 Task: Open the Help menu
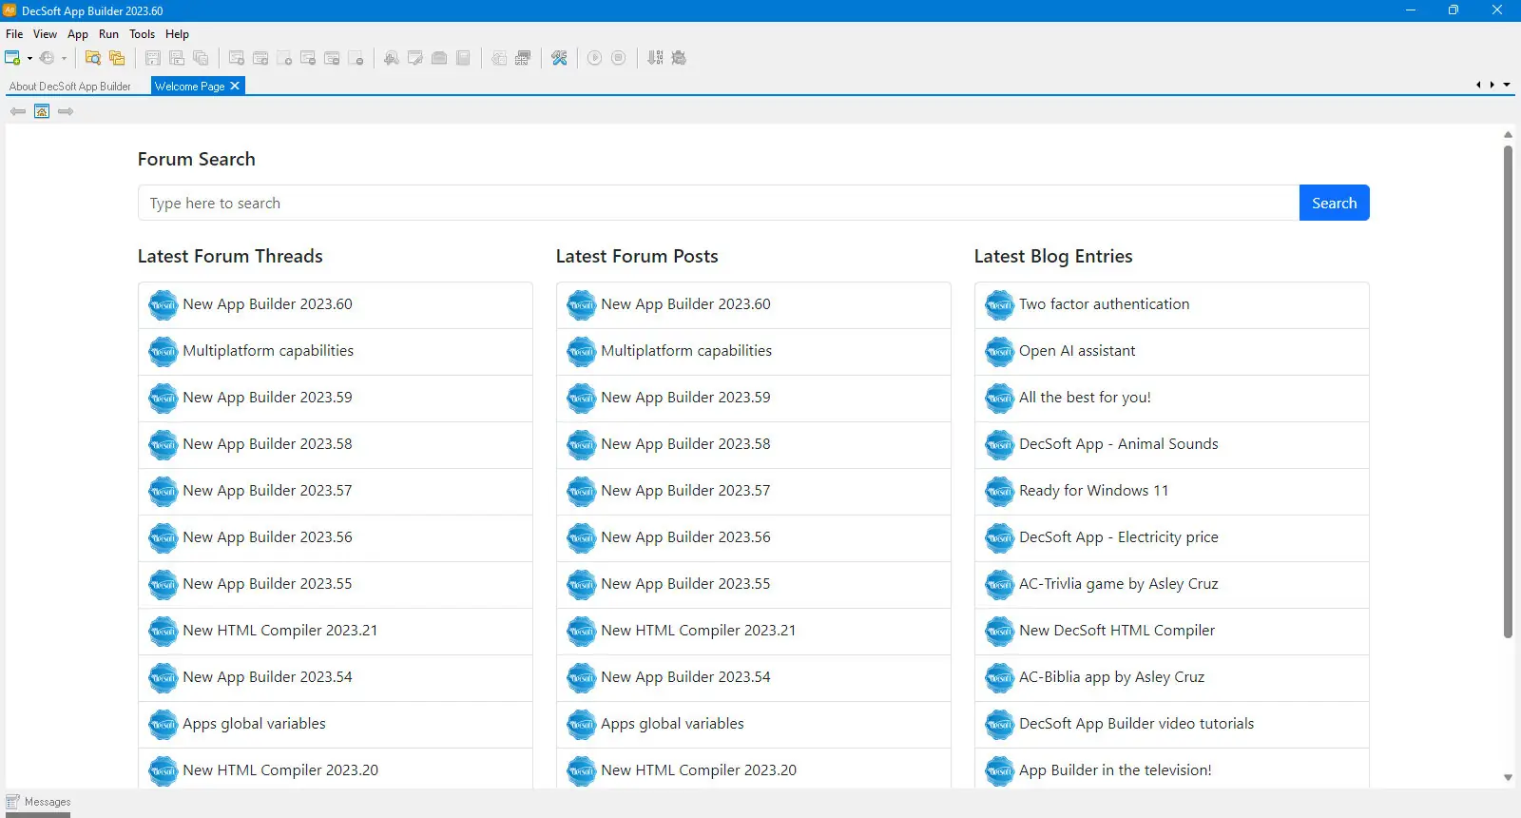178,34
